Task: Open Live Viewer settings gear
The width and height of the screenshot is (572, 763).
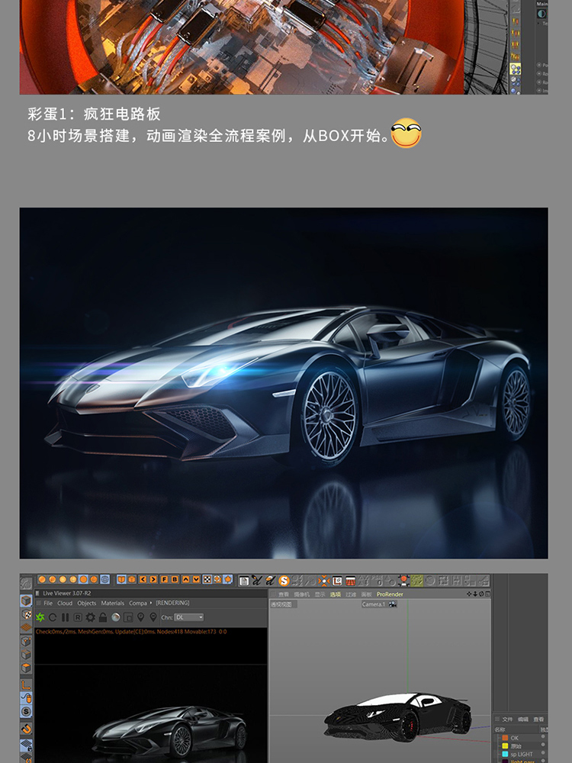Action: [x=91, y=617]
